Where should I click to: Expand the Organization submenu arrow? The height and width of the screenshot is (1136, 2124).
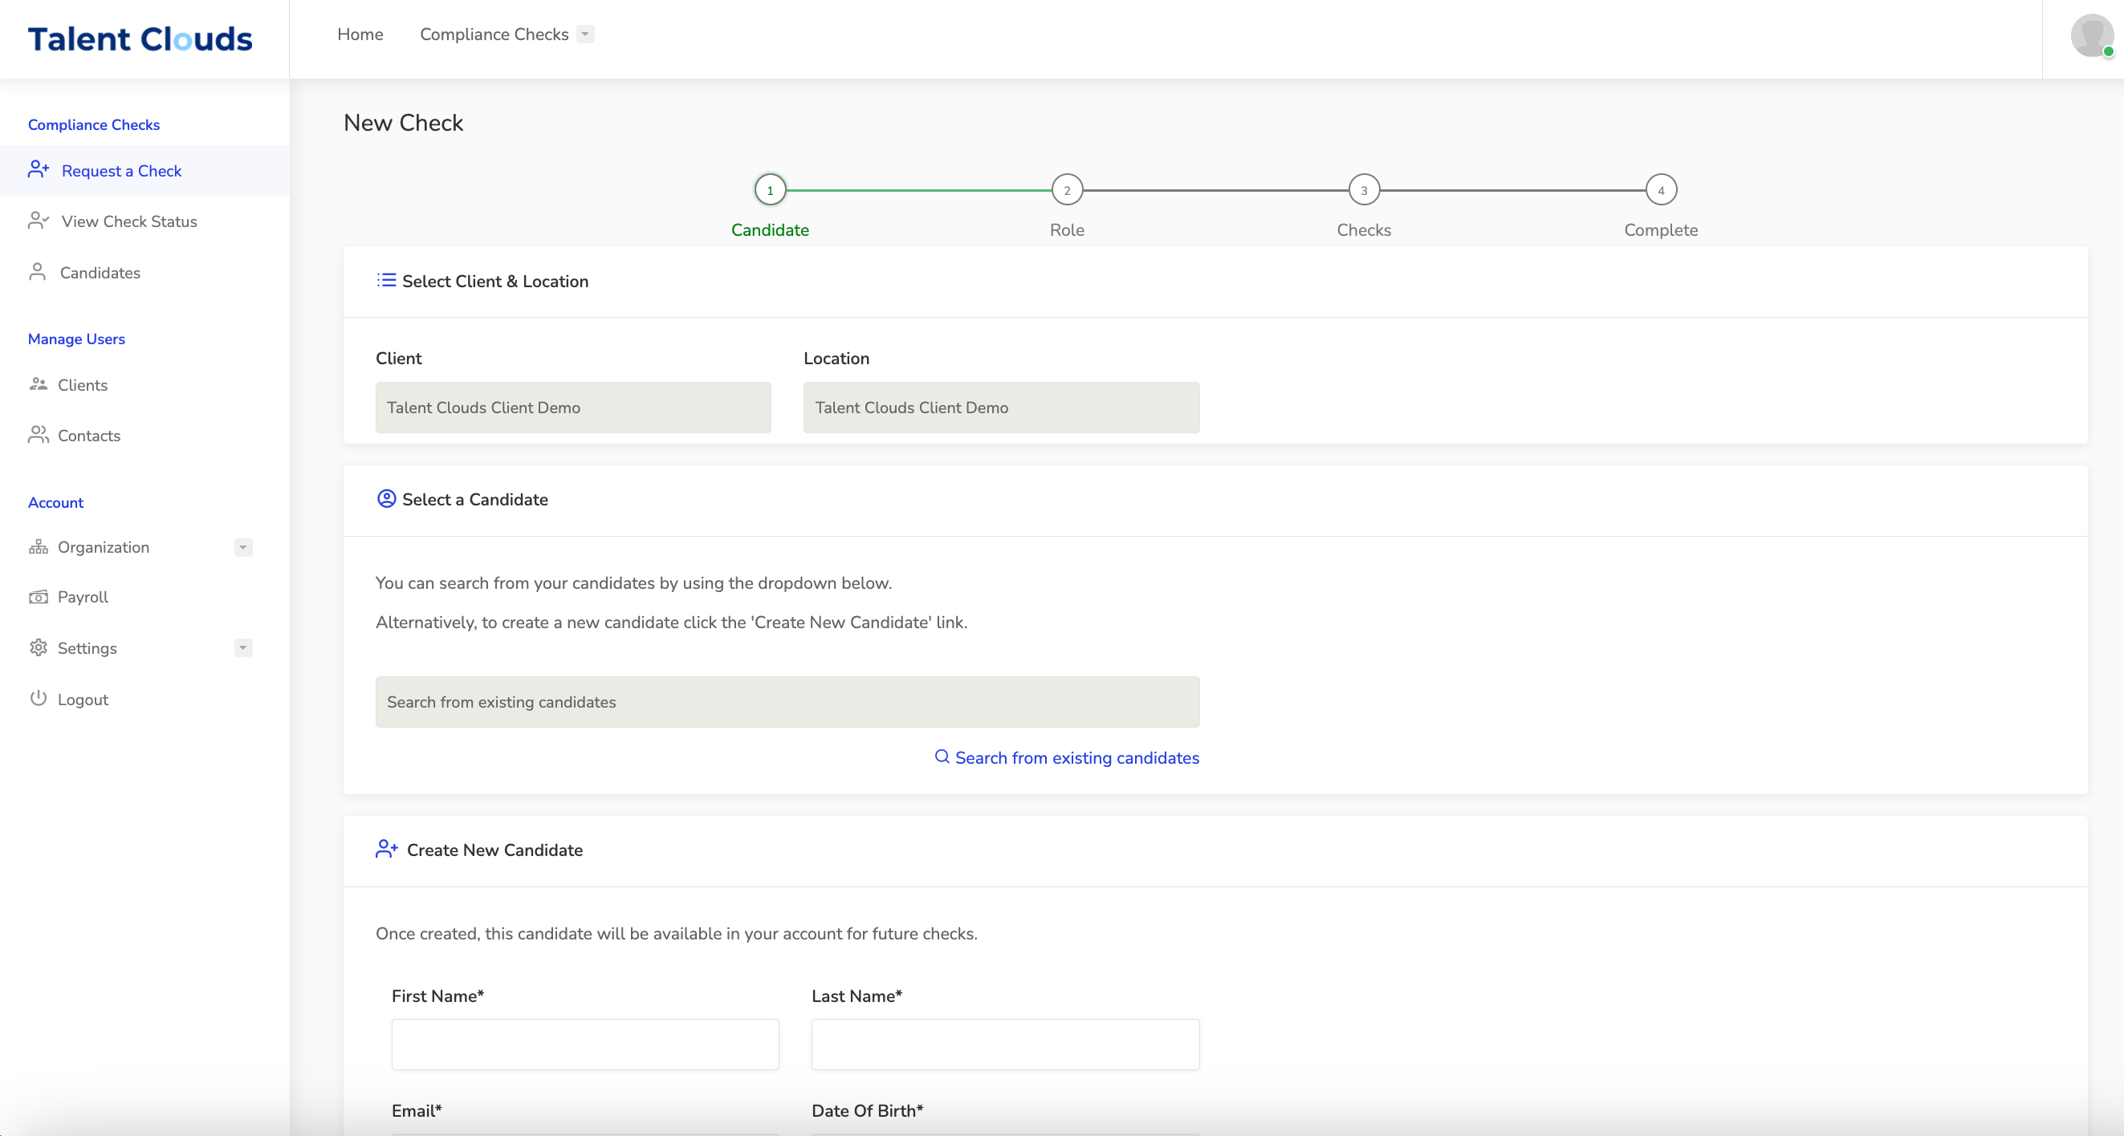[x=242, y=547]
